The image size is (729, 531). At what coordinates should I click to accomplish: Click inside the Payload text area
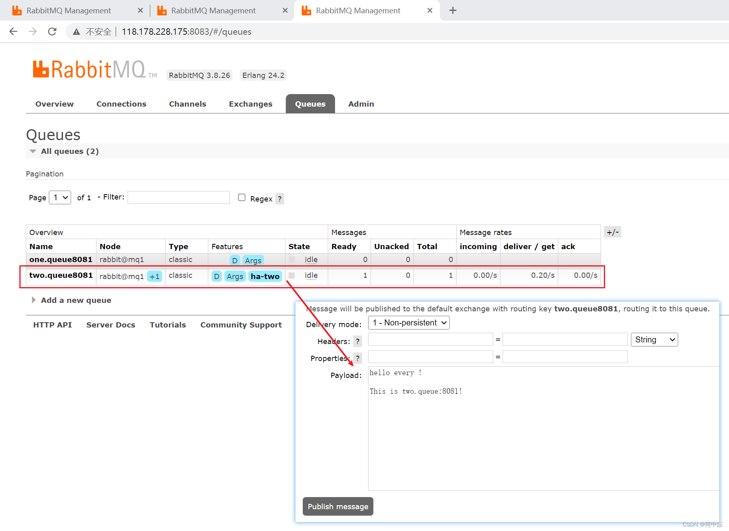543,428
